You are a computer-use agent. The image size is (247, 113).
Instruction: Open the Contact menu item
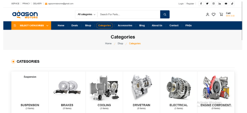point(174,26)
